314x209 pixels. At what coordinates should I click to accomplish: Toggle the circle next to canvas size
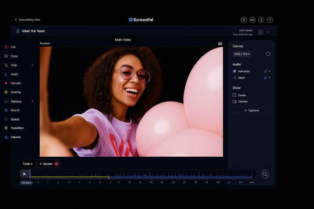point(268,54)
